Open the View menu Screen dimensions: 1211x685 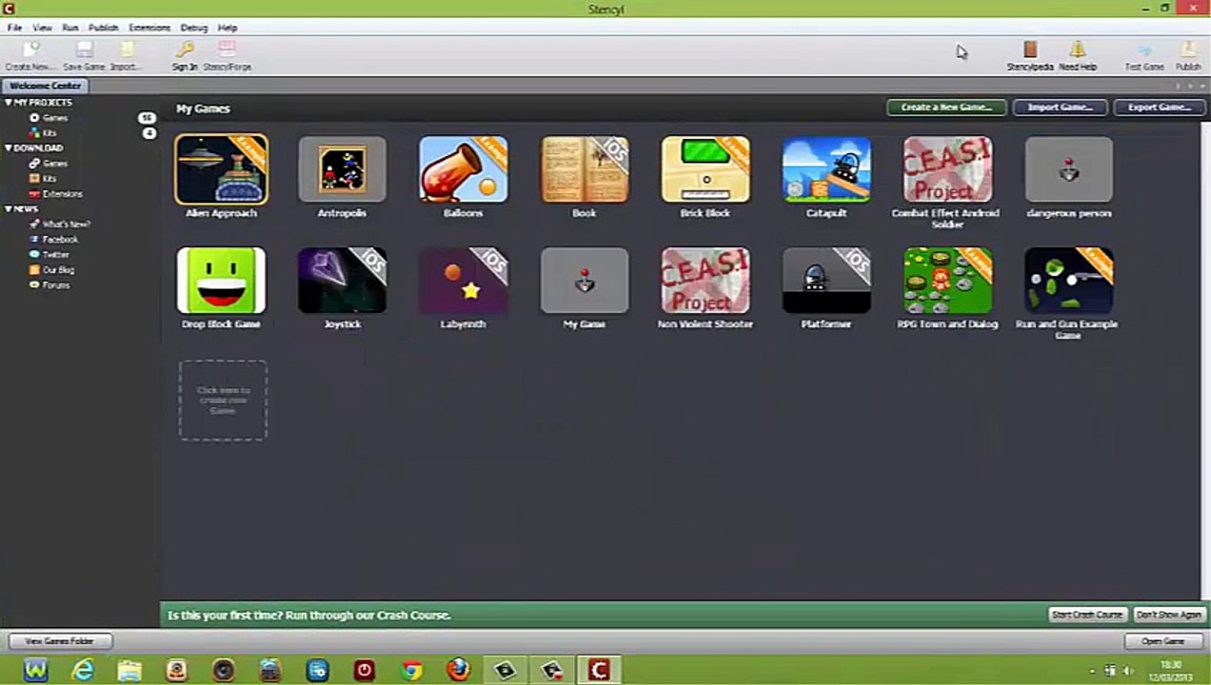(x=42, y=28)
